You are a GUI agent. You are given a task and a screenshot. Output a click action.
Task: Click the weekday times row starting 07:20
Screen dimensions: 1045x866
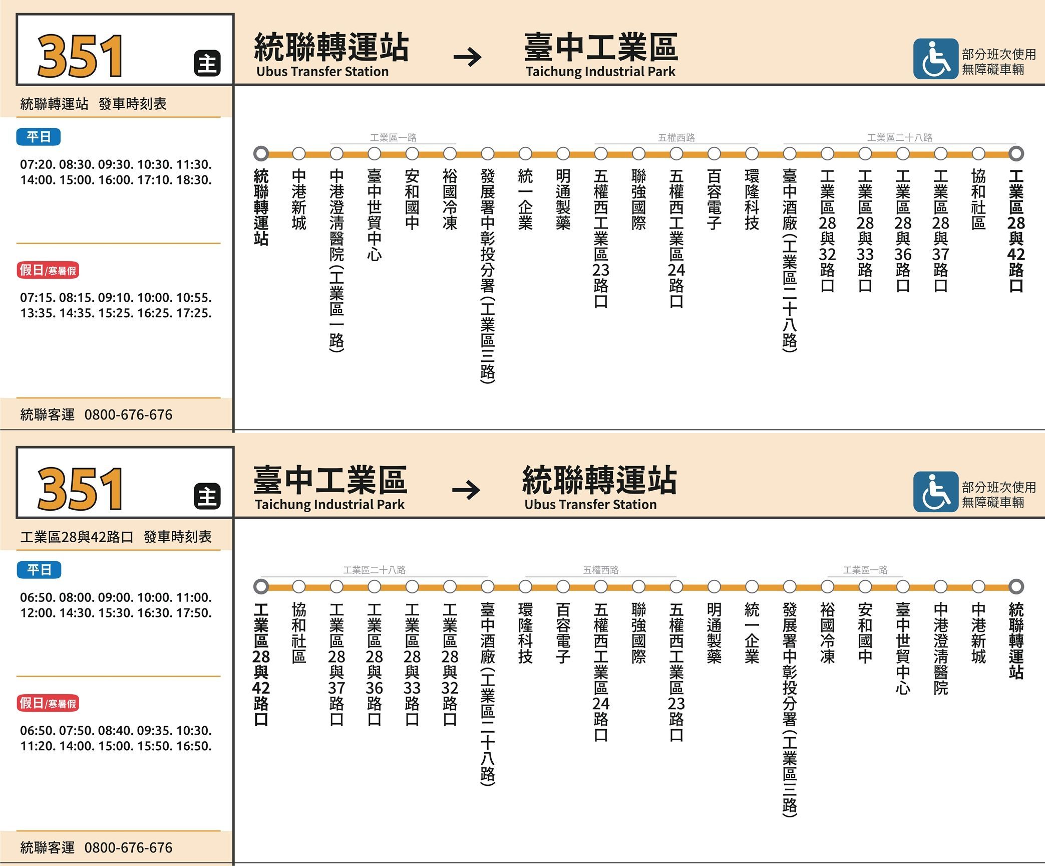tap(116, 164)
